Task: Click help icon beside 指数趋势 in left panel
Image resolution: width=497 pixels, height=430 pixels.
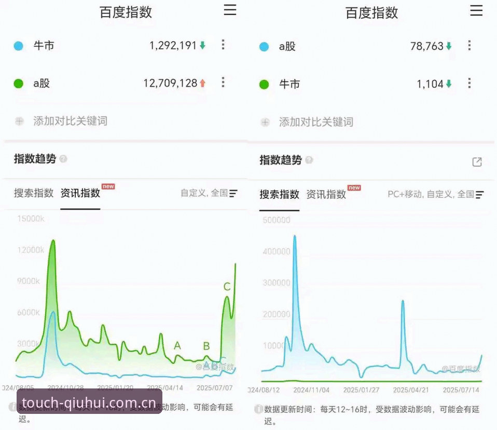Action: (x=63, y=159)
